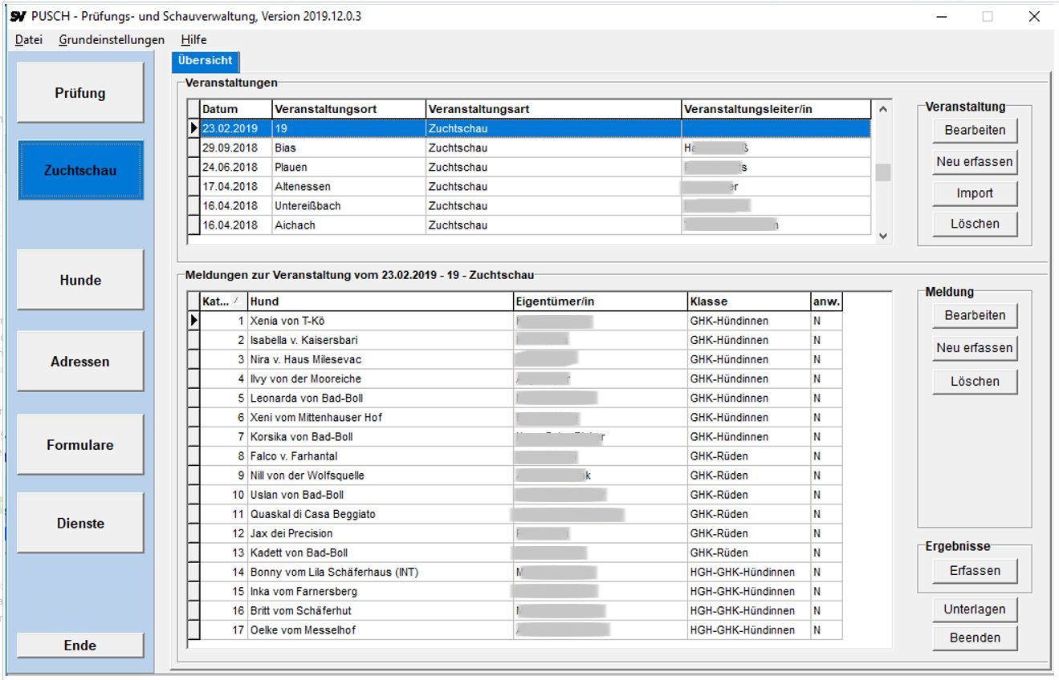Click the events list scrollbar thumb
Image resolution: width=1059 pixels, height=680 pixels.
pyautogui.click(x=883, y=172)
